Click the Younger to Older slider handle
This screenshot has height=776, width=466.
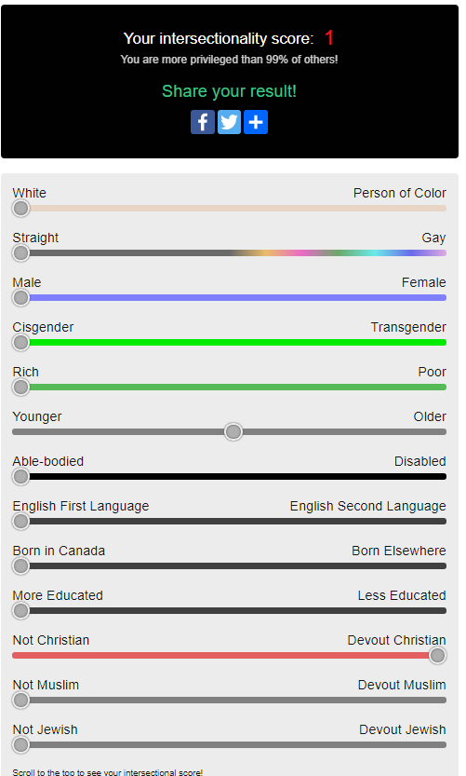click(233, 431)
